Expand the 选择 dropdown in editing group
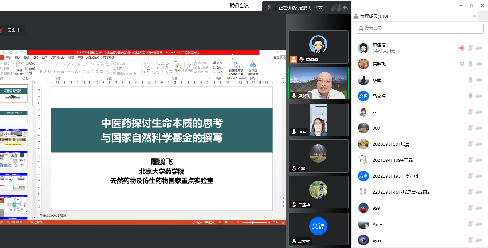 pyautogui.click(x=219, y=72)
